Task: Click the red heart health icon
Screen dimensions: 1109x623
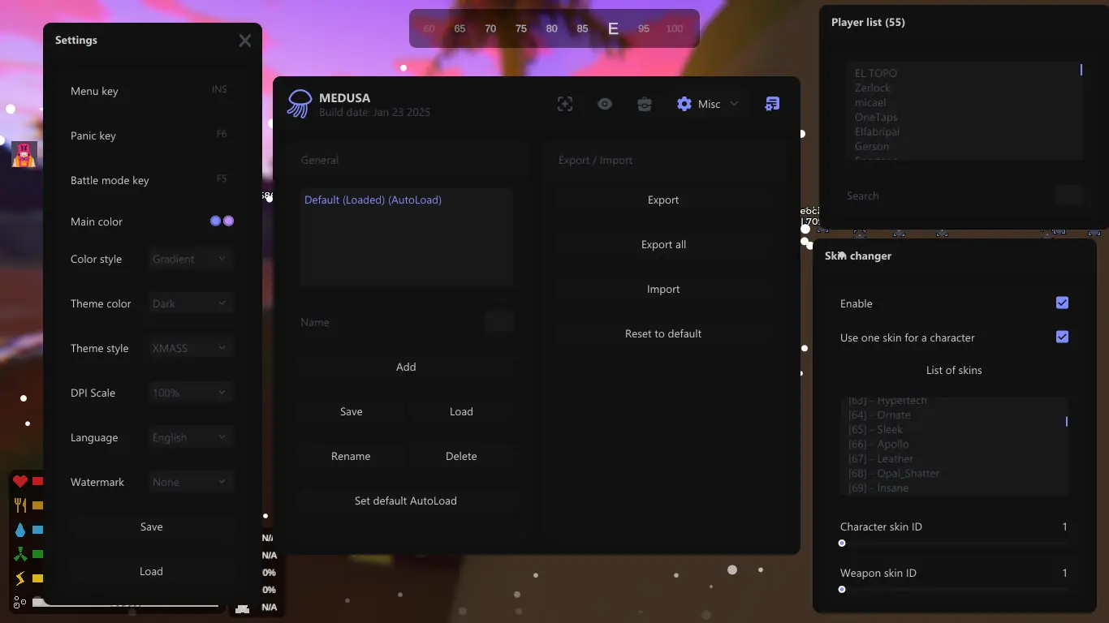Action: pos(20,481)
